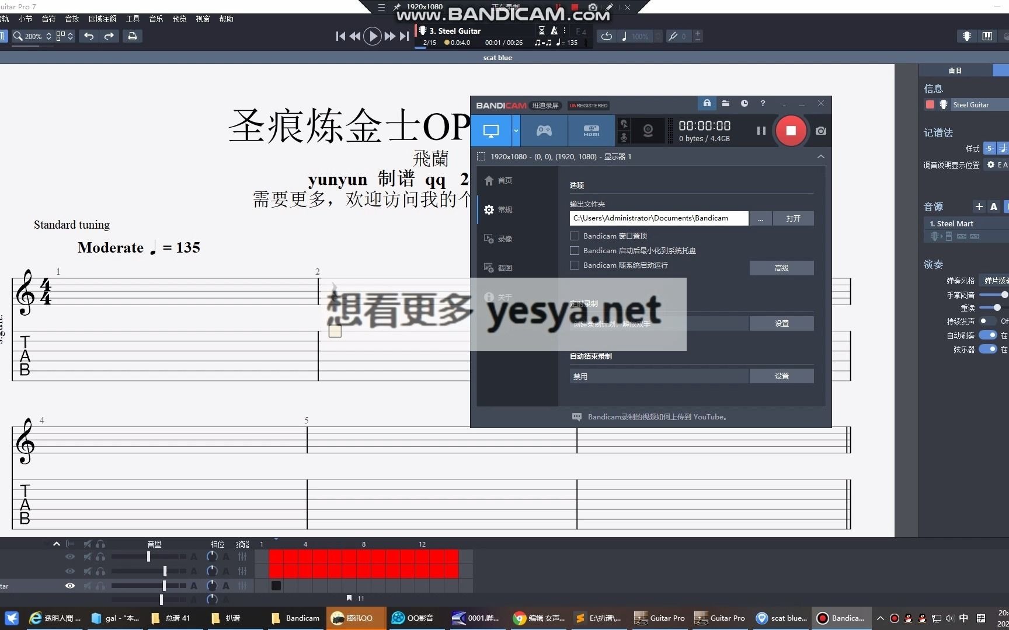Image resolution: width=1009 pixels, height=630 pixels.
Task: Rewind to the previous bar
Action: 354,36
